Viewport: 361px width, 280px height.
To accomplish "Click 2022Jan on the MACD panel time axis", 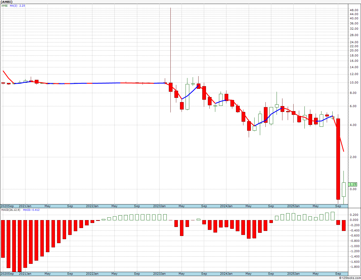I will 92,274.
